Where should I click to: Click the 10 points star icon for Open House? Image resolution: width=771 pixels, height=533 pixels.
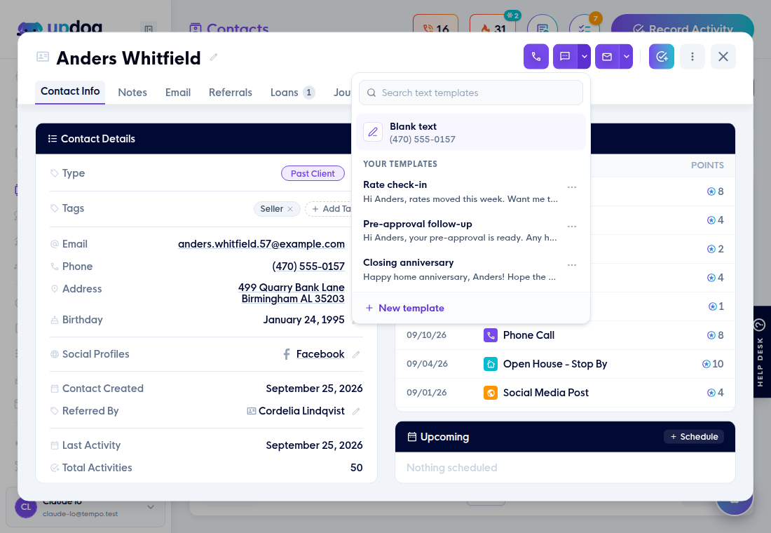tap(706, 364)
